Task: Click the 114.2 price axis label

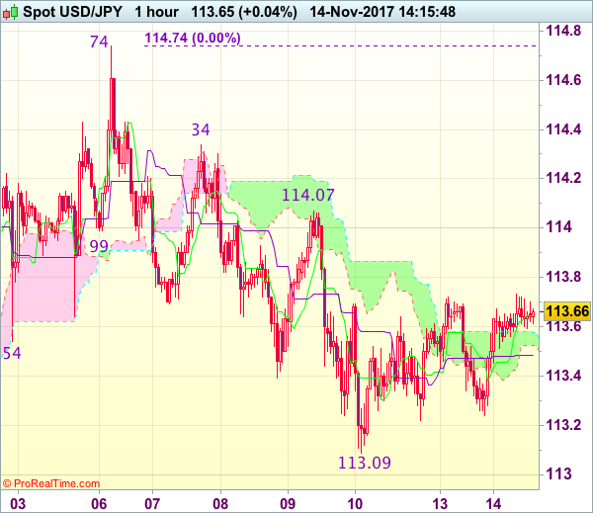Action: [x=562, y=178]
